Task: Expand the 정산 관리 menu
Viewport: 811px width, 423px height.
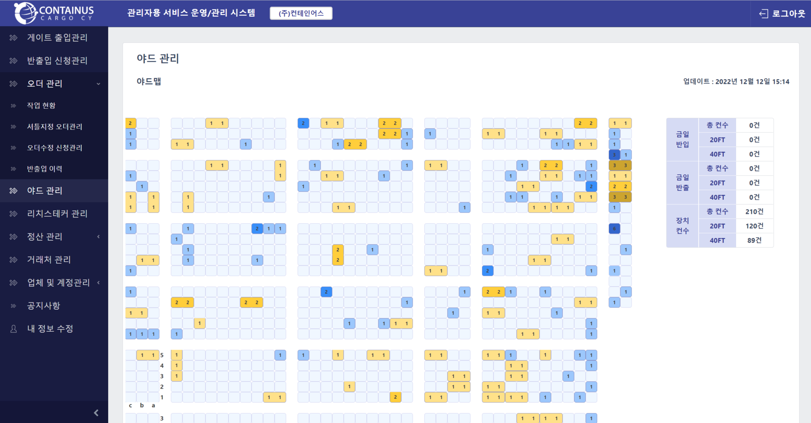Action: click(x=98, y=237)
